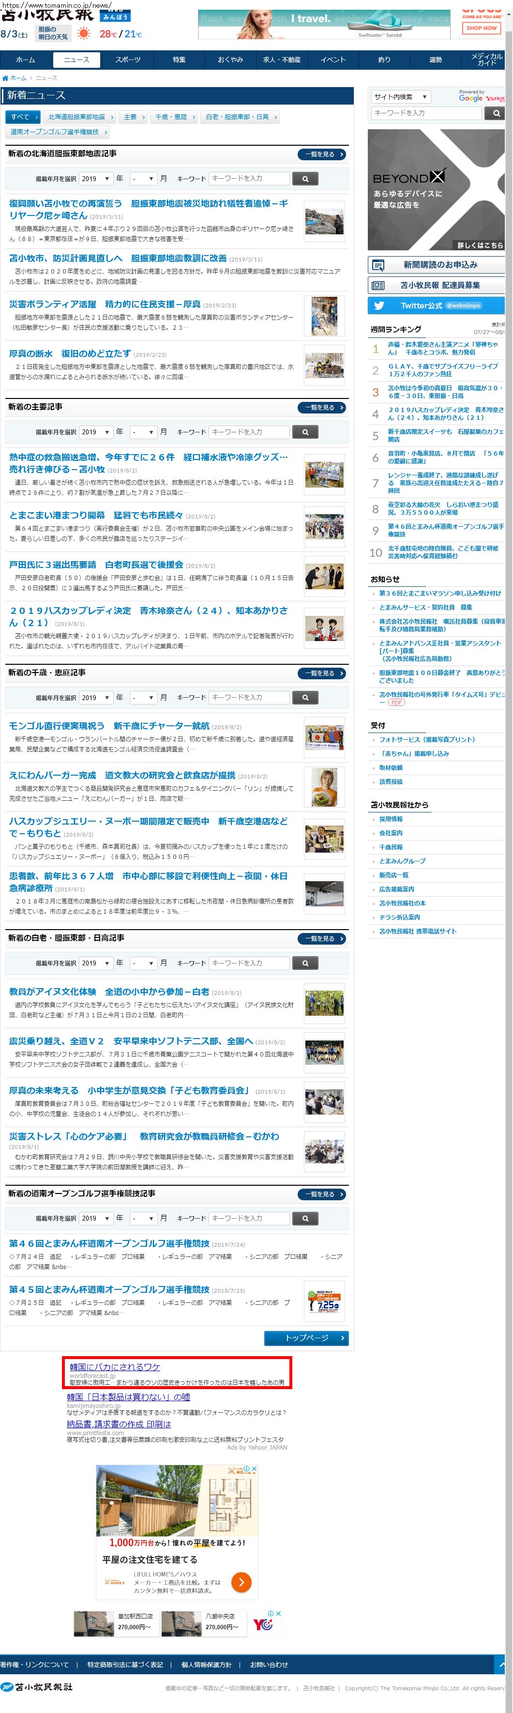Click search icon in 新着の主要記事 filter bar
The image size is (513, 1713).
tap(305, 432)
